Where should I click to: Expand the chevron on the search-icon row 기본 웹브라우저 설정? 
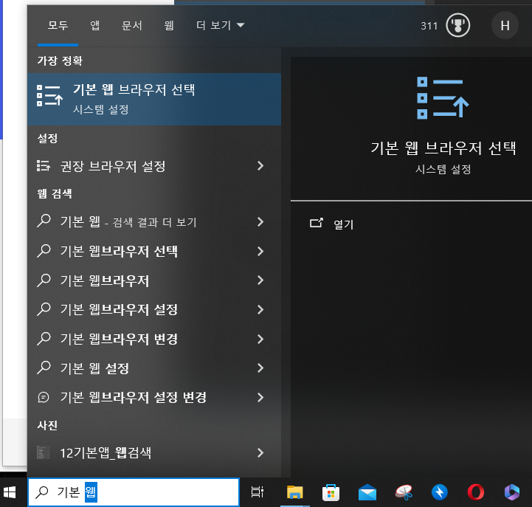[260, 309]
